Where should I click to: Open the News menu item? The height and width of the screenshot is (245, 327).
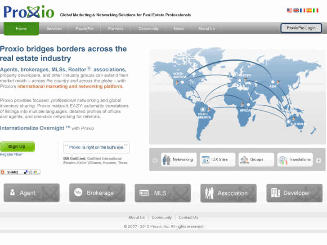coord(179,29)
